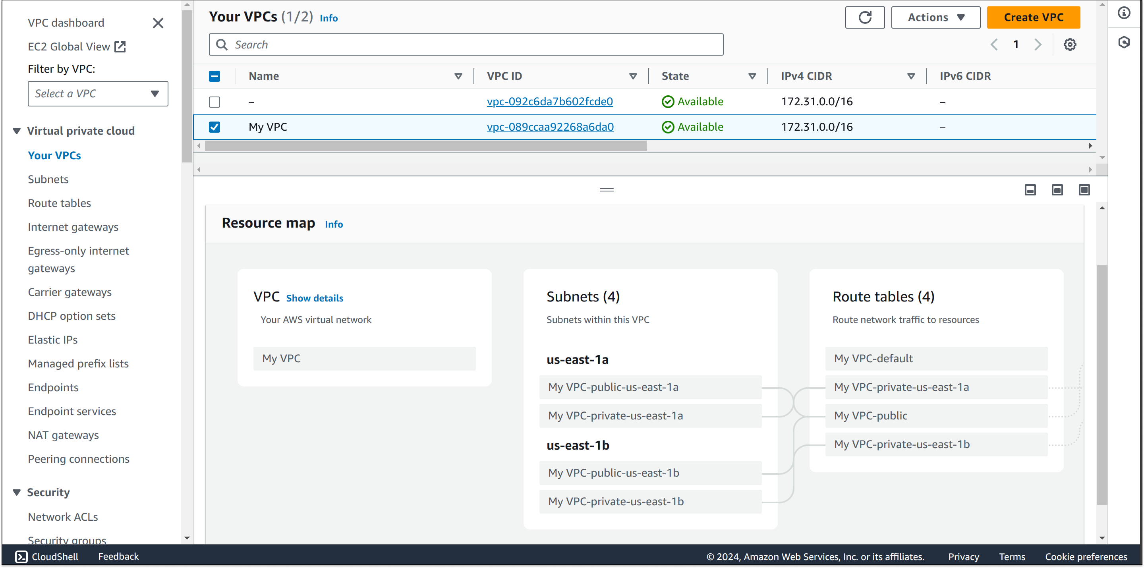The width and height of the screenshot is (1144, 568).
Task: Collapse the Virtual private cloud section
Action: click(x=16, y=130)
